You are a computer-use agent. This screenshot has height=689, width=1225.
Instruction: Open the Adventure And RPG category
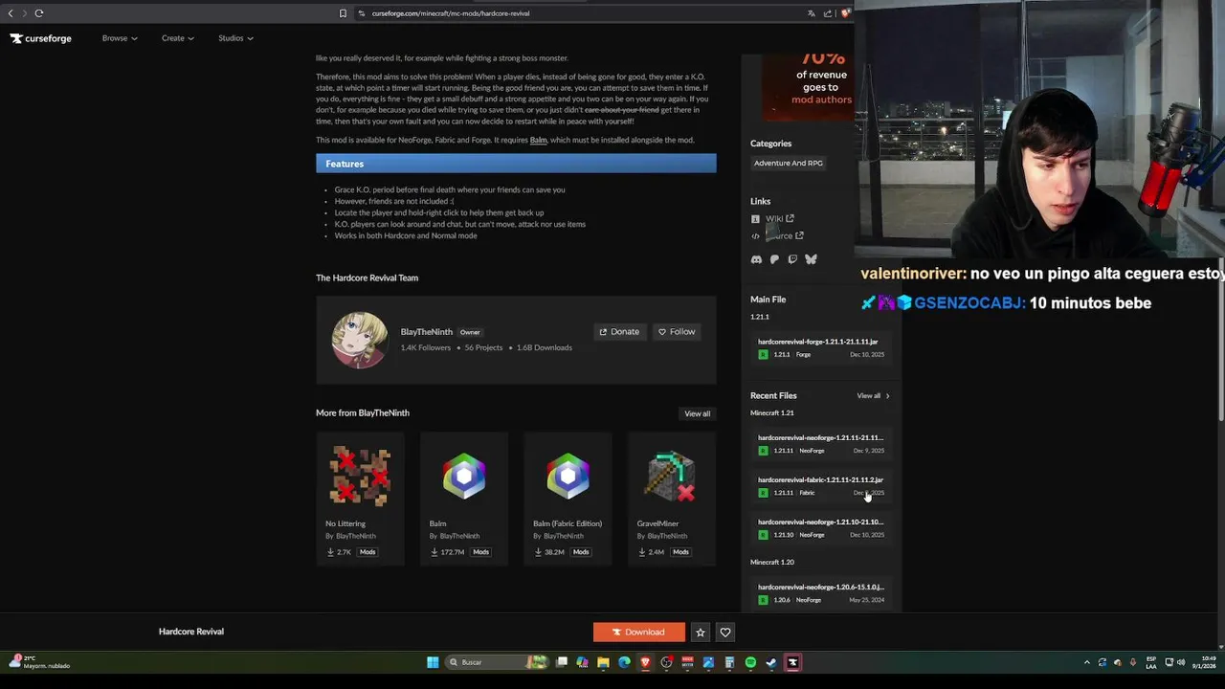point(789,163)
